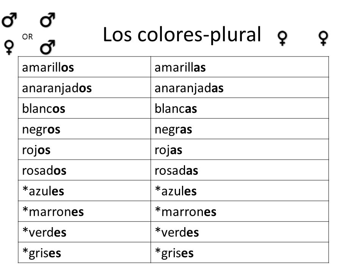Image resolution: width=364 pixels, height=273 pixels.
Task: Select the amarillos cell
Action: point(85,67)
